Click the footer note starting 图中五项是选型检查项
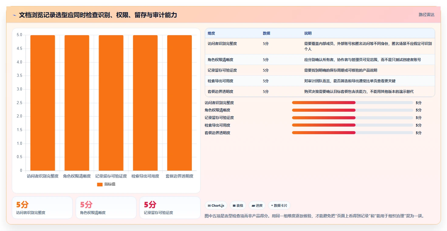The height and width of the screenshot is (231, 447). 315,216
